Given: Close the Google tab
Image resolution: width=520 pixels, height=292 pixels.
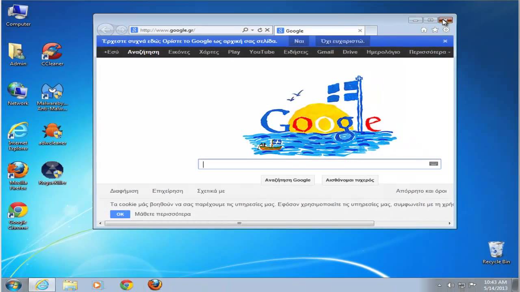Looking at the screenshot, I should (x=360, y=30).
